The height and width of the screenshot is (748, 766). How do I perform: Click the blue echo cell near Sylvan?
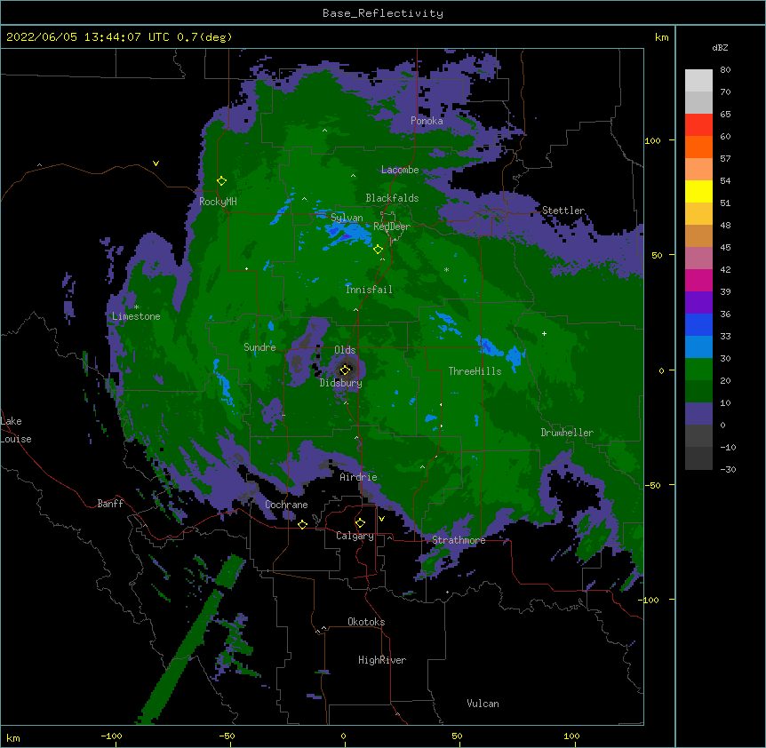click(346, 234)
